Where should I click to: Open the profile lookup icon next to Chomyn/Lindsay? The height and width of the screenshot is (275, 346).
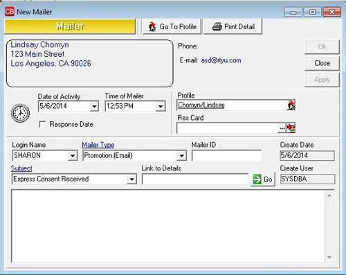click(x=291, y=105)
